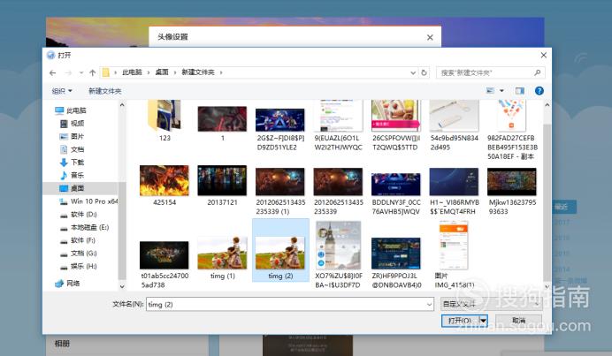The height and width of the screenshot is (356, 612).
Task: Select 文档 (G:) drive
Action: (78, 253)
